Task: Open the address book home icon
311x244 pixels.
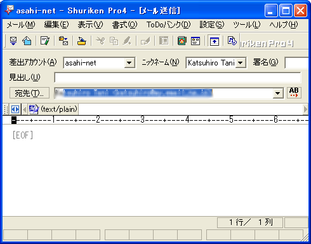Action: point(182,41)
